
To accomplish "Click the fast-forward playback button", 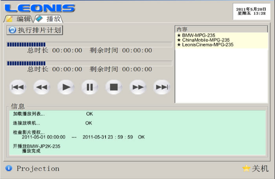I will (138, 87).
